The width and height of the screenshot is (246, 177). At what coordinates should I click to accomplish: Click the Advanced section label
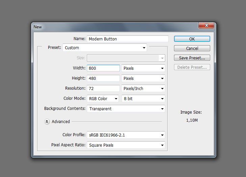(61, 122)
